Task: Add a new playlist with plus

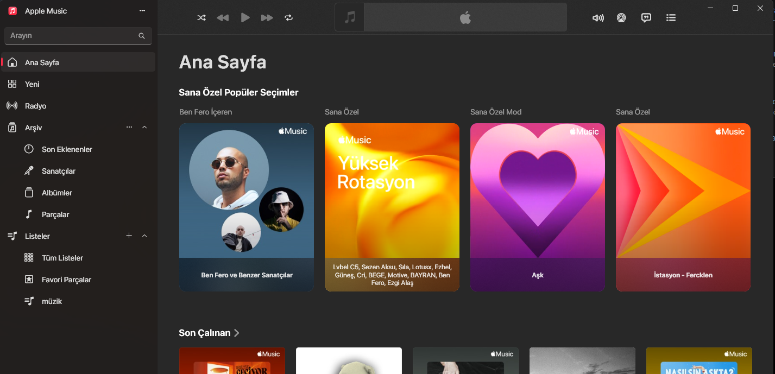Action: coord(129,236)
